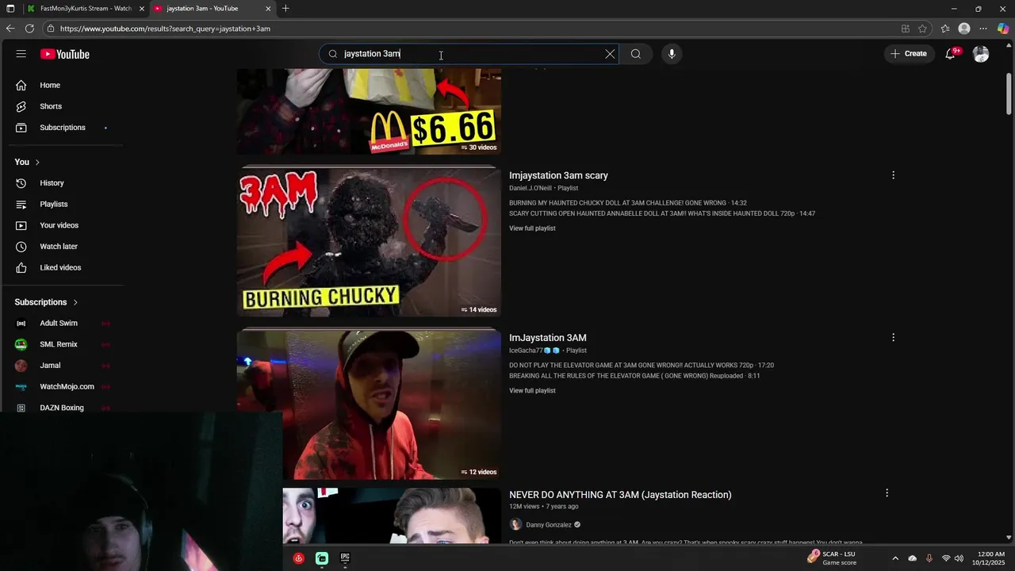The width and height of the screenshot is (1015, 571).
Task: Open the Epic Games taskbar icon
Action: [345, 558]
